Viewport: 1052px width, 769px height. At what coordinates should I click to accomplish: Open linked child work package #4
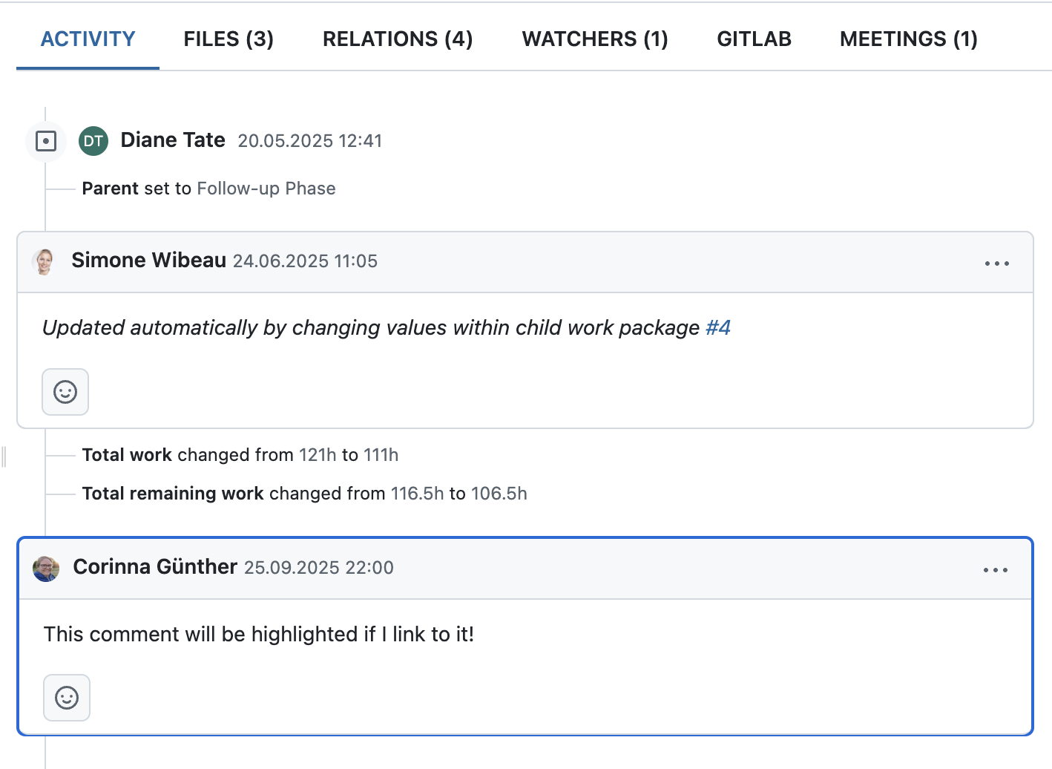point(717,328)
